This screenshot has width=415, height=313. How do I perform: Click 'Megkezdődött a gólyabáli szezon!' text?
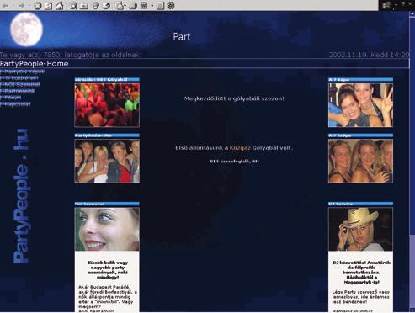pyautogui.click(x=234, y=98)
